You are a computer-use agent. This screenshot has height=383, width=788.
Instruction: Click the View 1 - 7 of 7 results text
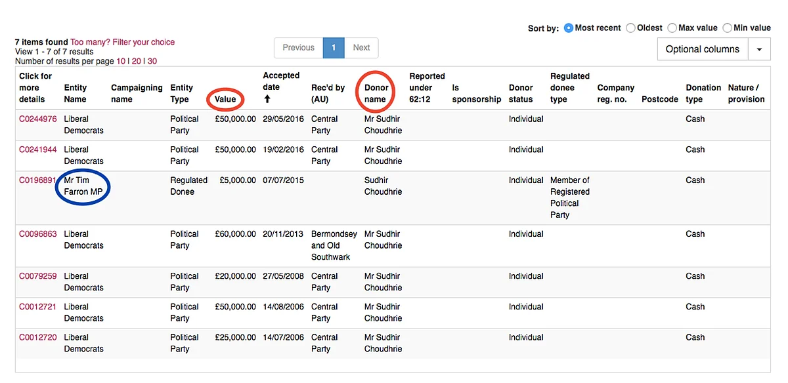click(x=55, y=52)
